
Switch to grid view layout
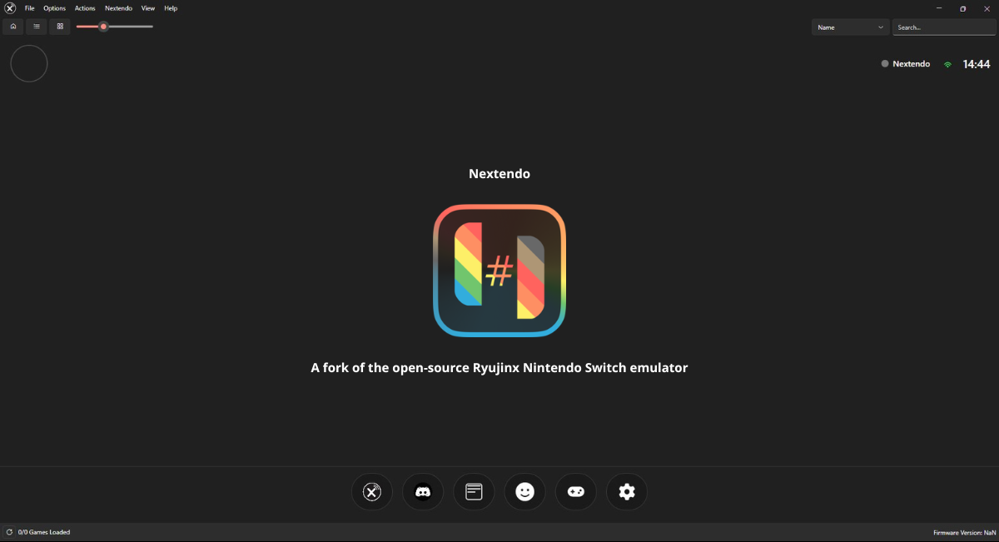pos(60,27)
